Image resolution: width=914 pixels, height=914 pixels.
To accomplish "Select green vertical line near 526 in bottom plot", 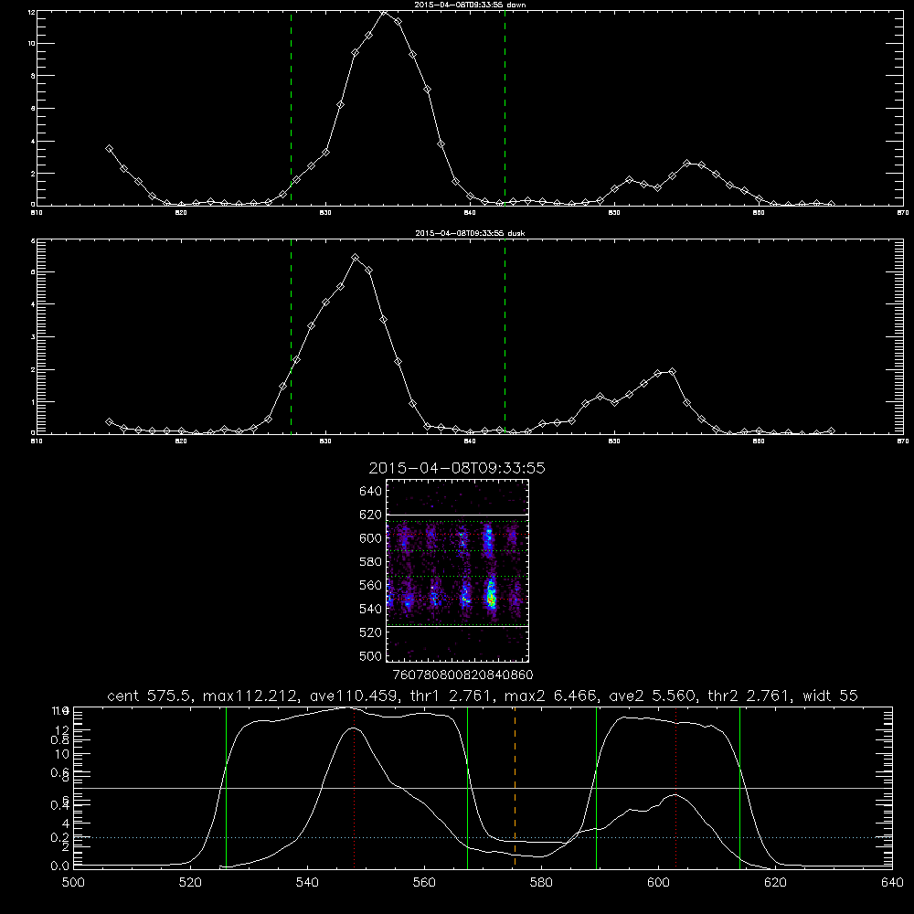I will pyautogui.click(x=226, y=786).
